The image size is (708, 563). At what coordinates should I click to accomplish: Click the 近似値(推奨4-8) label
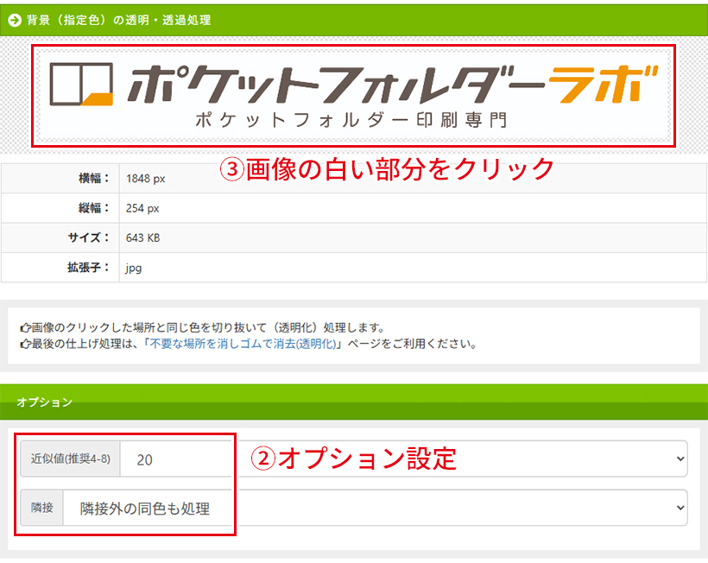coord(71,459)
